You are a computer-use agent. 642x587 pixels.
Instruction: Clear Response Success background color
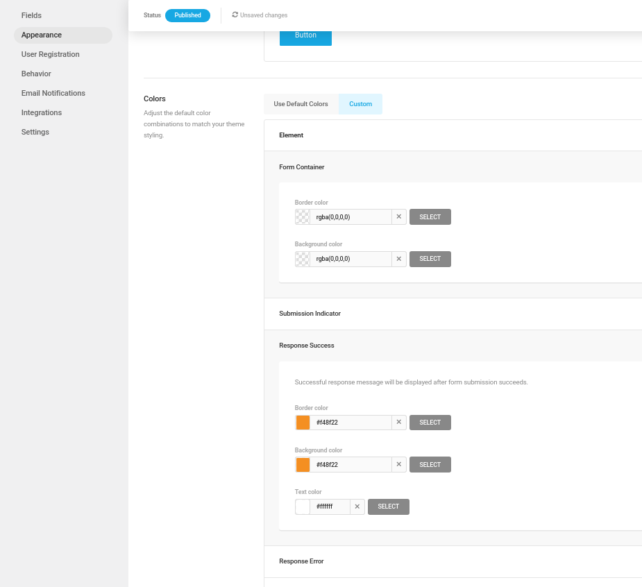(x=399, y=465)
